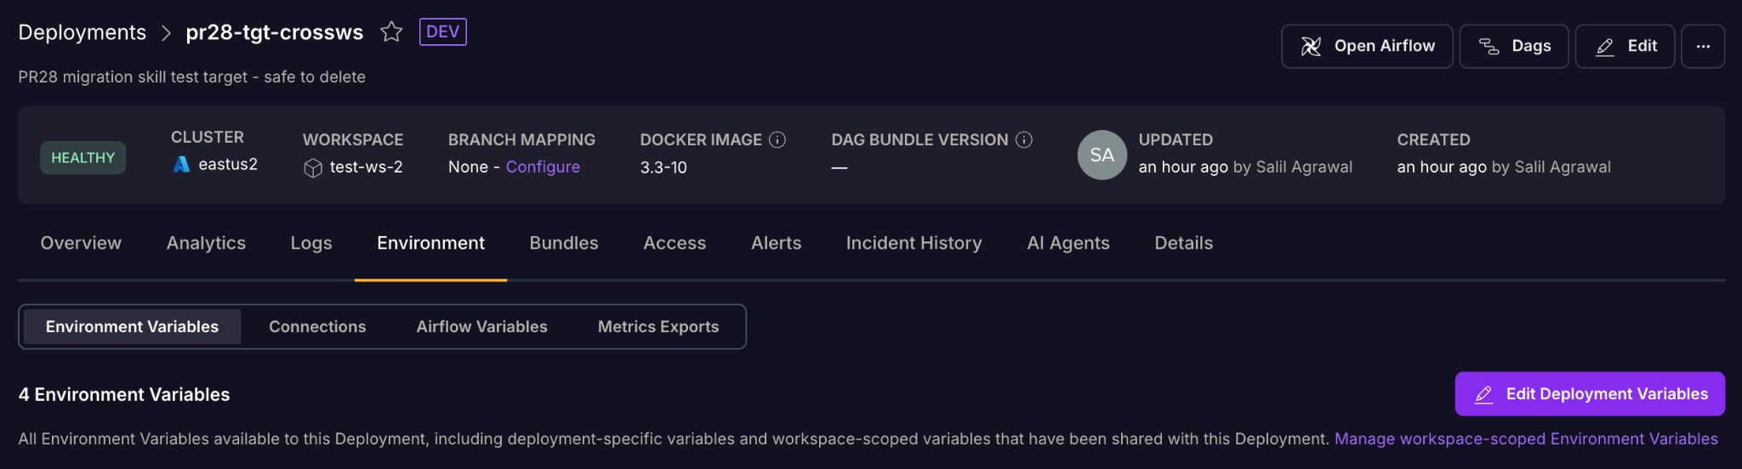
Task: Click the Dags button
Action: coord(1514,46)
